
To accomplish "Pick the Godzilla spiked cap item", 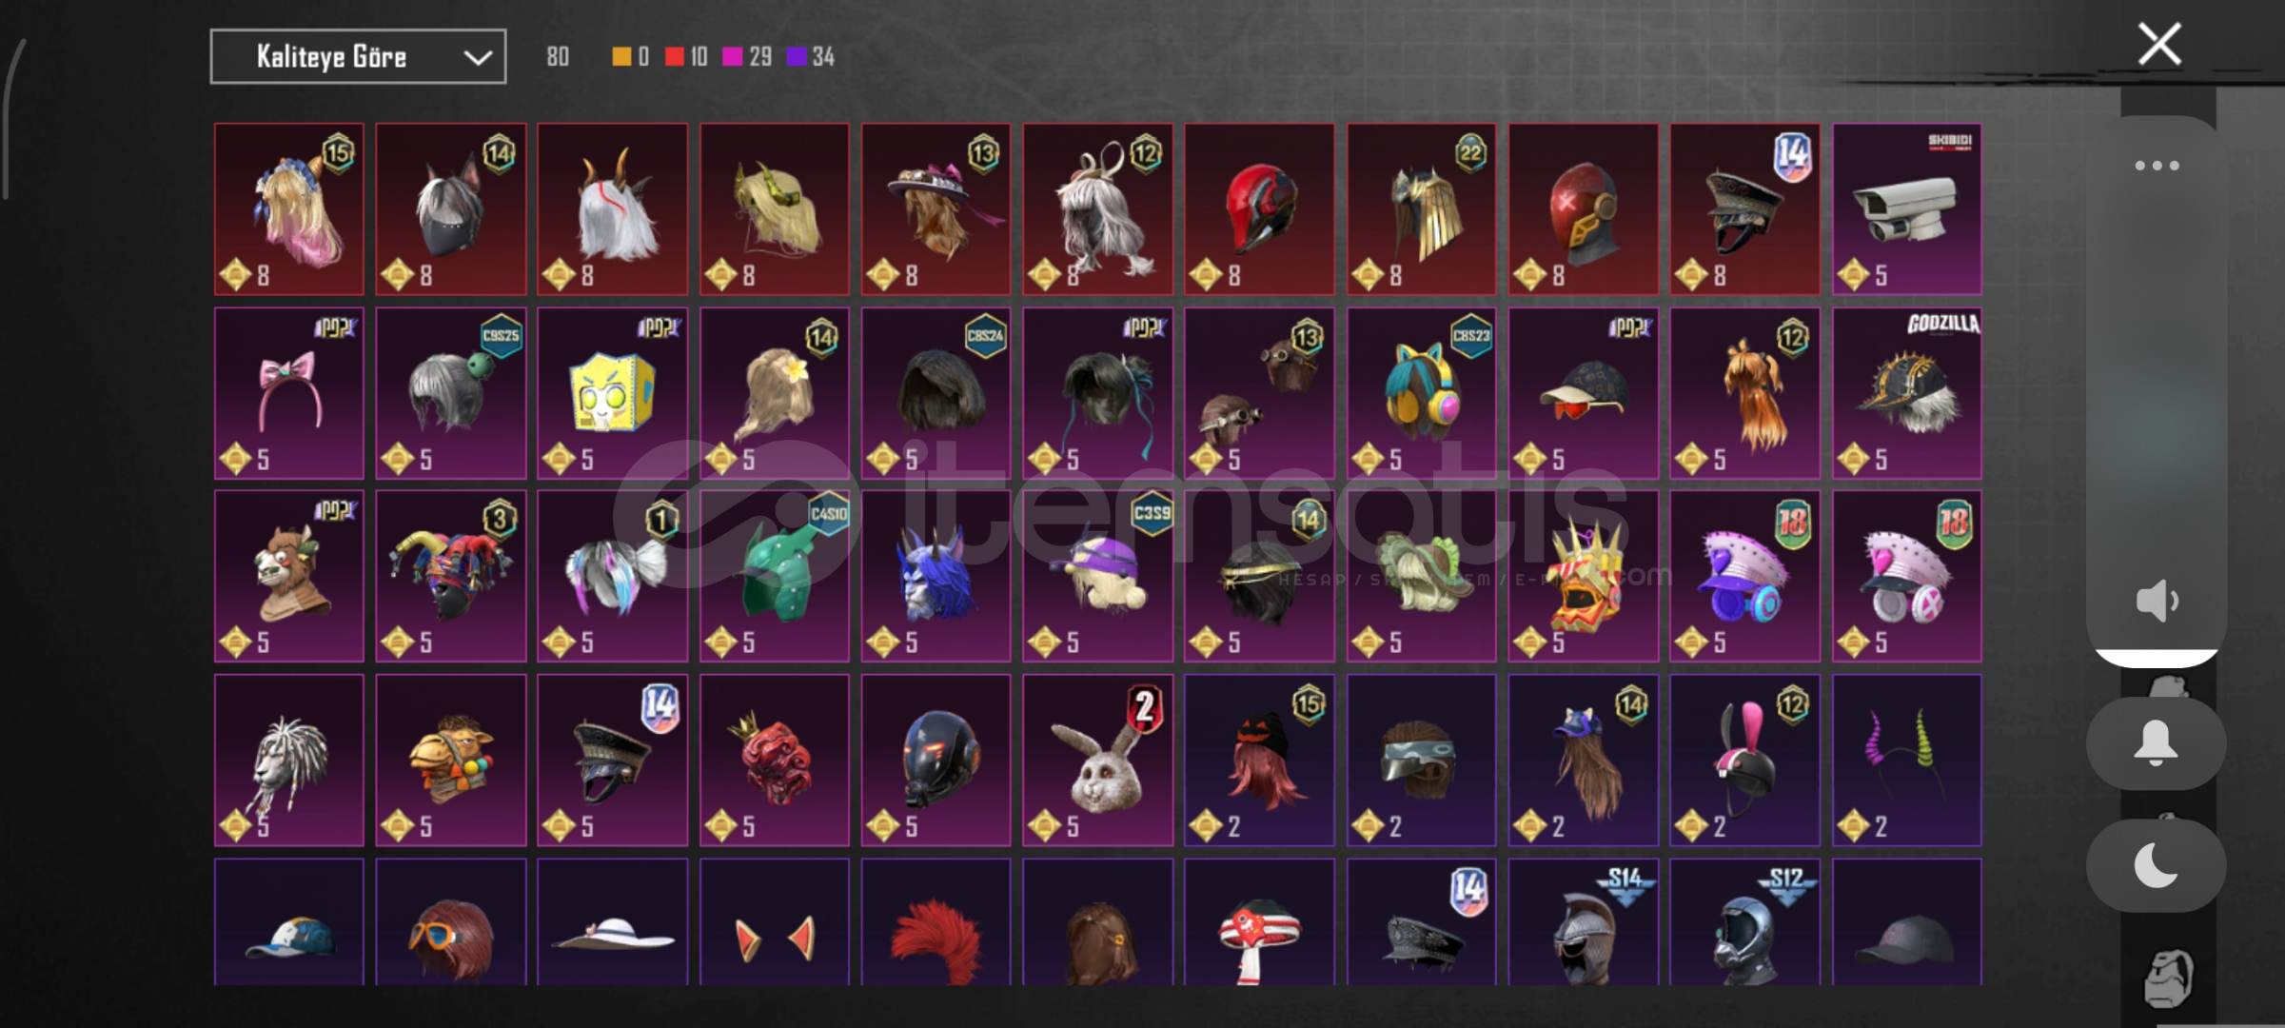I will pos(1906,392).
